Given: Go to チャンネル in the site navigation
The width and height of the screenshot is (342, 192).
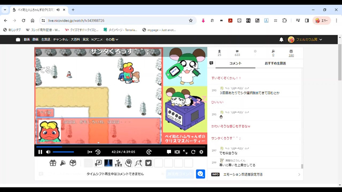Looking at the screenshot, I should (61, 39).
